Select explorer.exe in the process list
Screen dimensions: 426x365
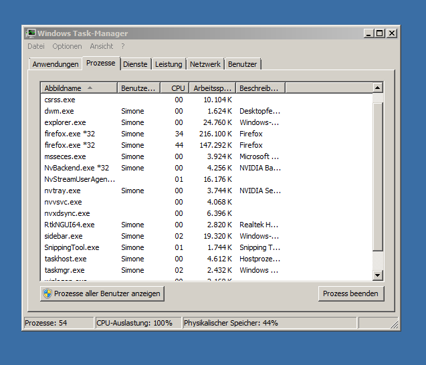207,123
